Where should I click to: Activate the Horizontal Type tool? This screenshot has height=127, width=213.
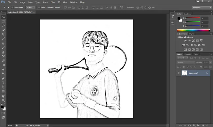click(x=3, y=83)
